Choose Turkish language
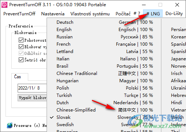The width and height of the screenshot is (186, 132). click(104, 95)
